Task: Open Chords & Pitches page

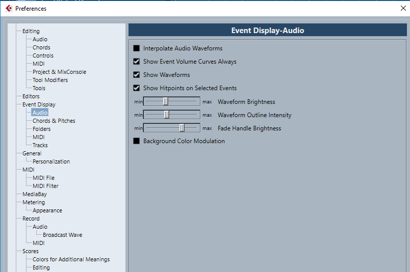Action: [x=54, y=121]
